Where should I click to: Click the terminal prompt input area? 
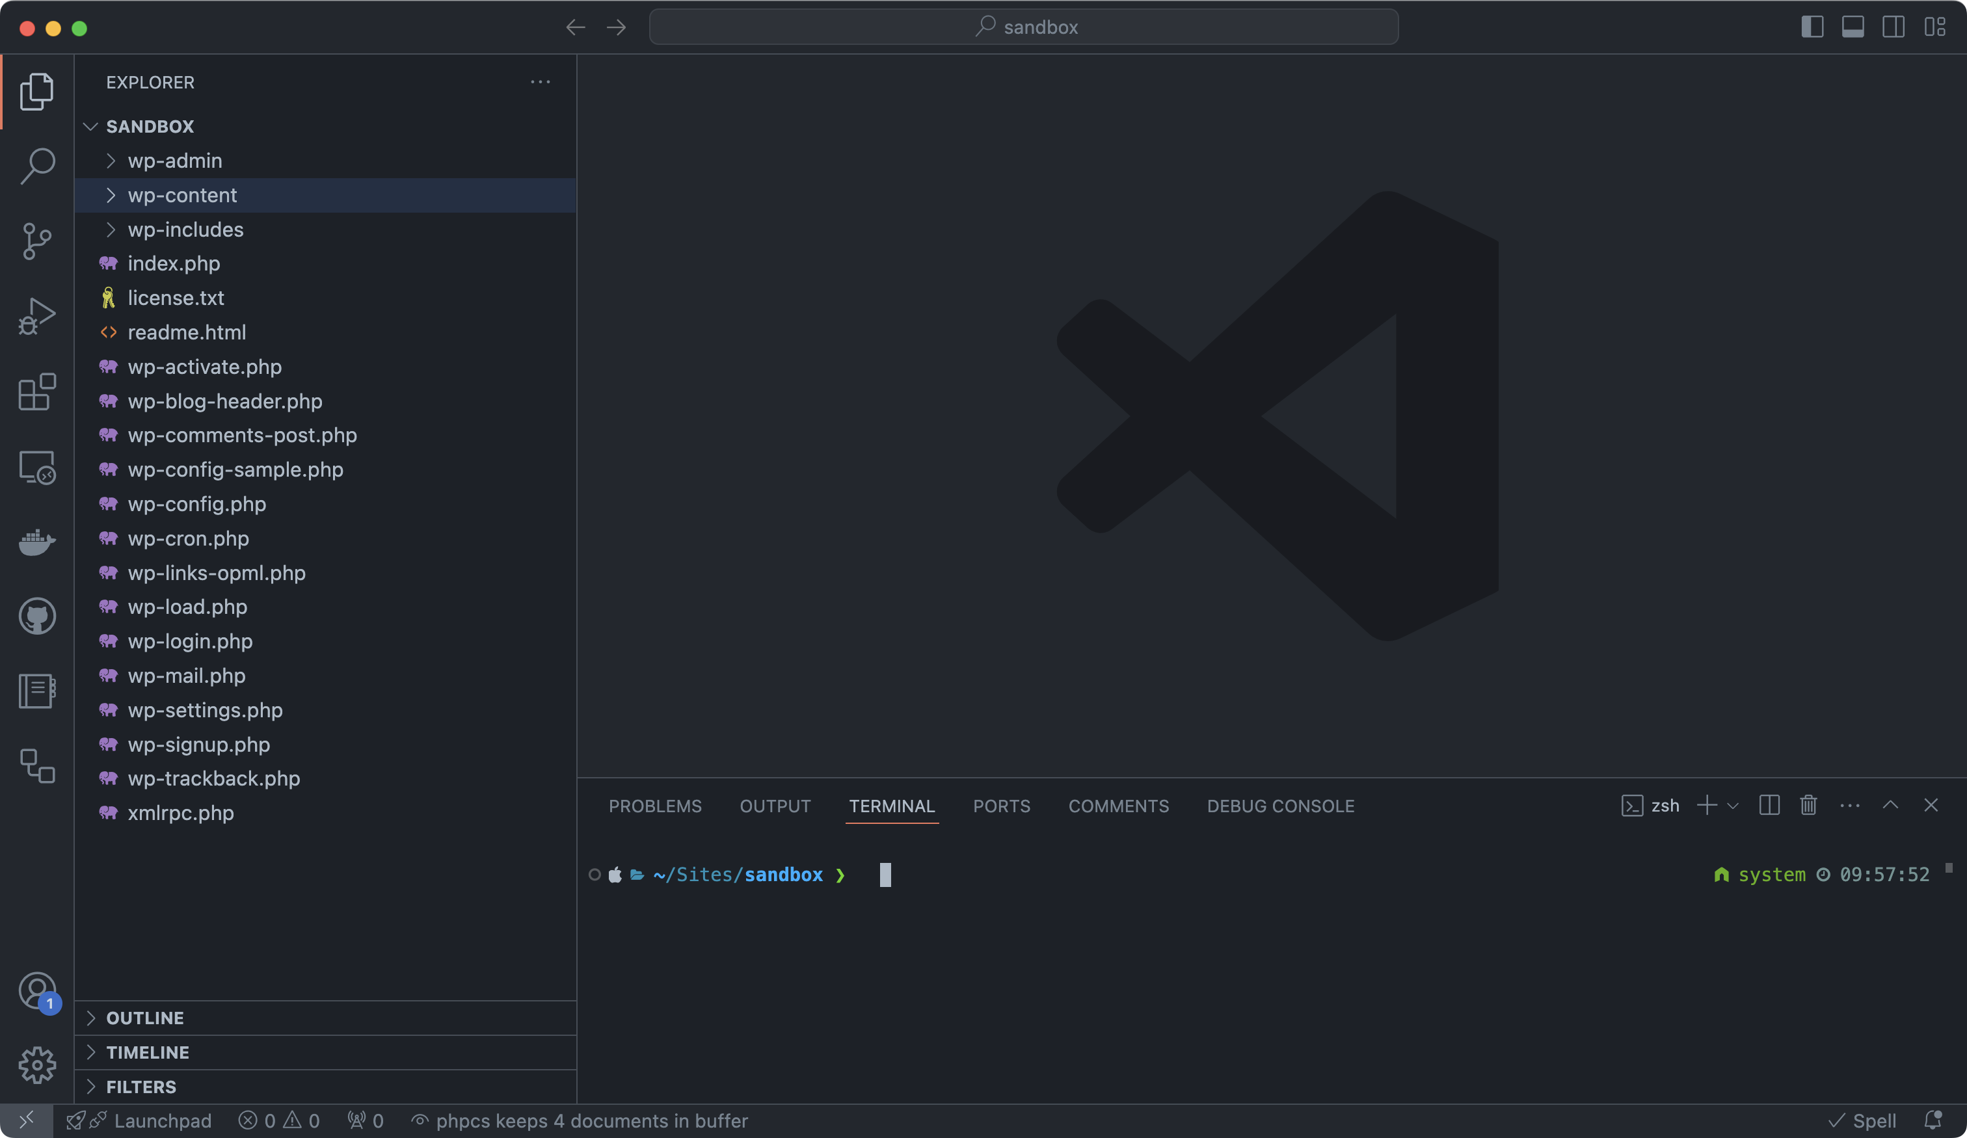coord(885,874)
